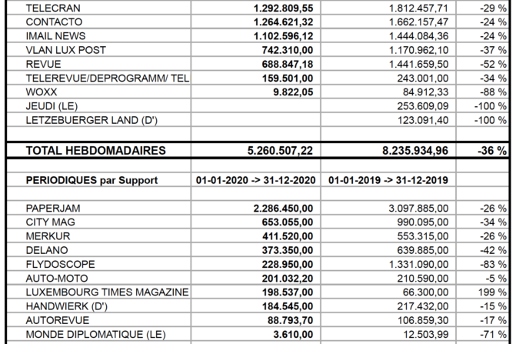Image resolution: width=516 pixels, height=344 pixels.
Task: Click JEUDI 2019 value 253.609,09
Action: point(423,106)
